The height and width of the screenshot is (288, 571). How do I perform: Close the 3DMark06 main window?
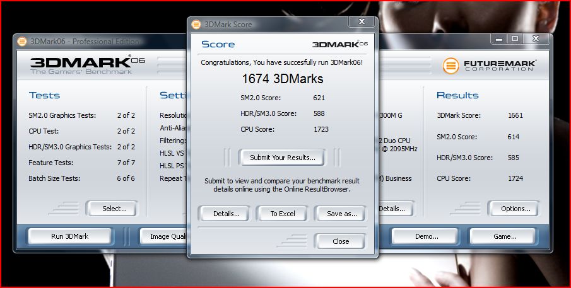536,38
